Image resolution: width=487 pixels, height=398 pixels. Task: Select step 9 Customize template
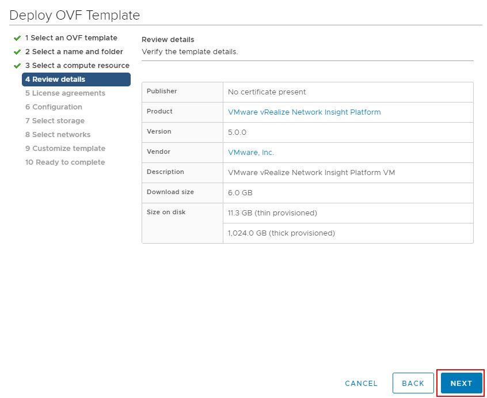tap(65, 148)
